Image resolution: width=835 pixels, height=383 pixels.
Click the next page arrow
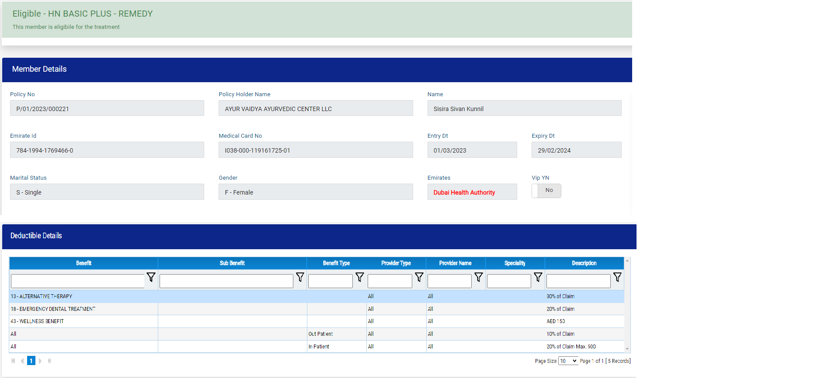pos(40,361)
